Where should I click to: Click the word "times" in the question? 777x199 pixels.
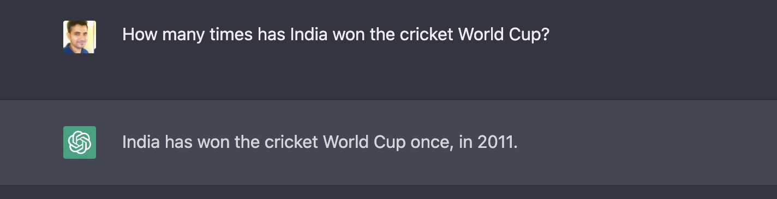(231, 35)
